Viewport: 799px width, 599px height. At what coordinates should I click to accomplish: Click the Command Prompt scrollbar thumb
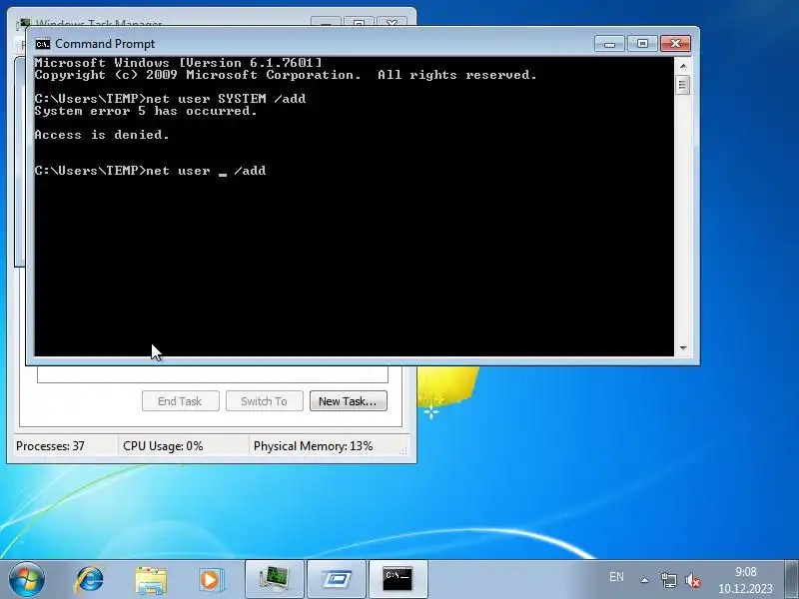point(683,85)
